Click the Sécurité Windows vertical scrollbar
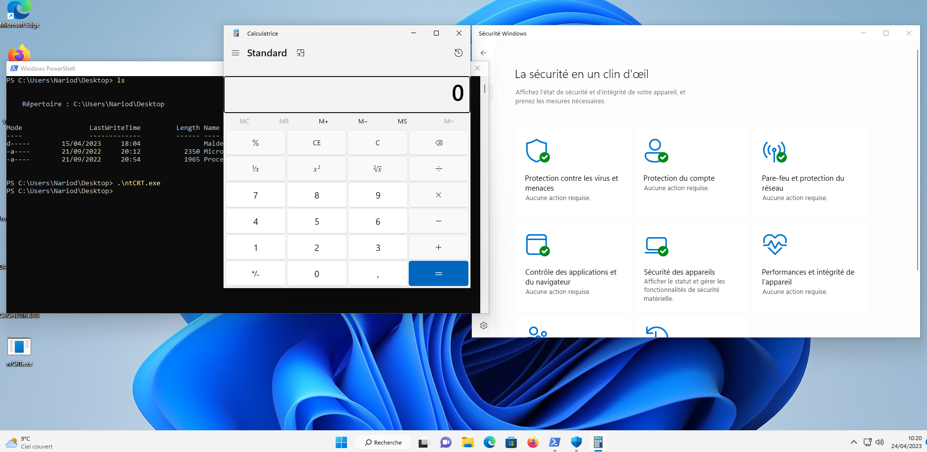Viewport: 927px width, 452px height. click(x=917, y=159)
